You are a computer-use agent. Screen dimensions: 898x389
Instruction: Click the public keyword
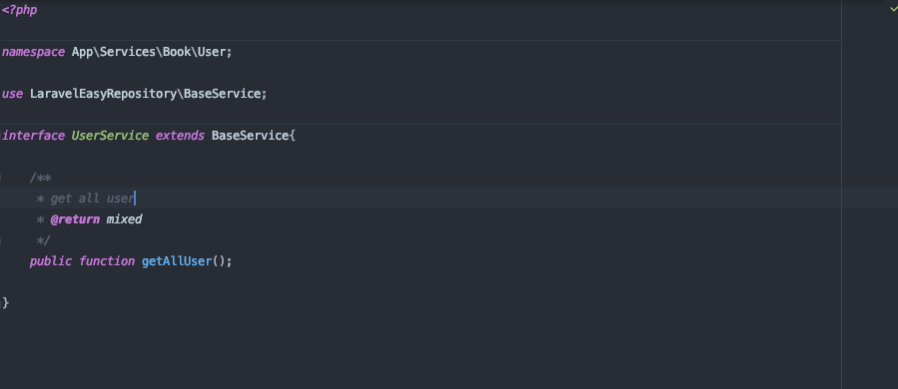[x=50, y=261]
